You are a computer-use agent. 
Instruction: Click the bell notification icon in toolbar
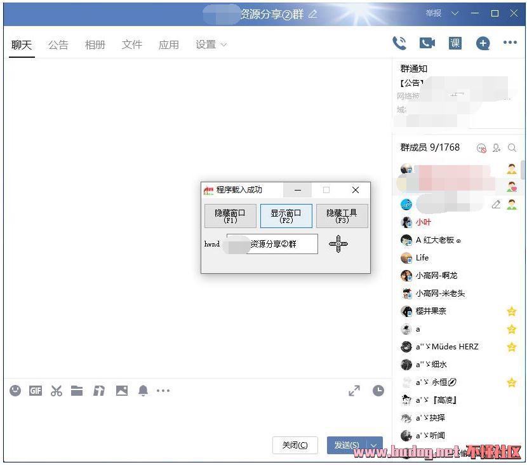click(143, 391)
